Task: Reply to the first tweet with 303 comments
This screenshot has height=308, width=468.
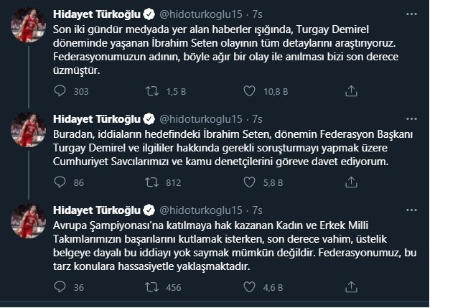Action: tap(60, 91)
